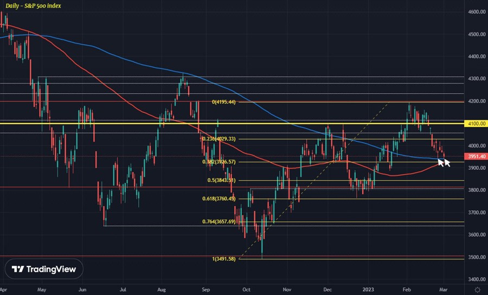Click the 0.236(4029.33) Fibonacci level label

(219, 139)
